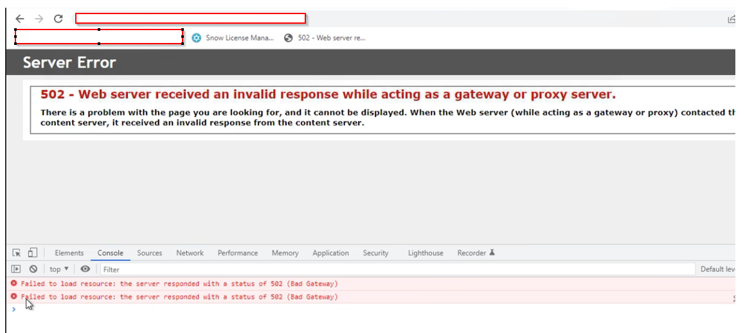The width and height of the screenshot is (745, 333).
Task: Reload the page with the refresh icon
Action: click(x=58, y=19)
